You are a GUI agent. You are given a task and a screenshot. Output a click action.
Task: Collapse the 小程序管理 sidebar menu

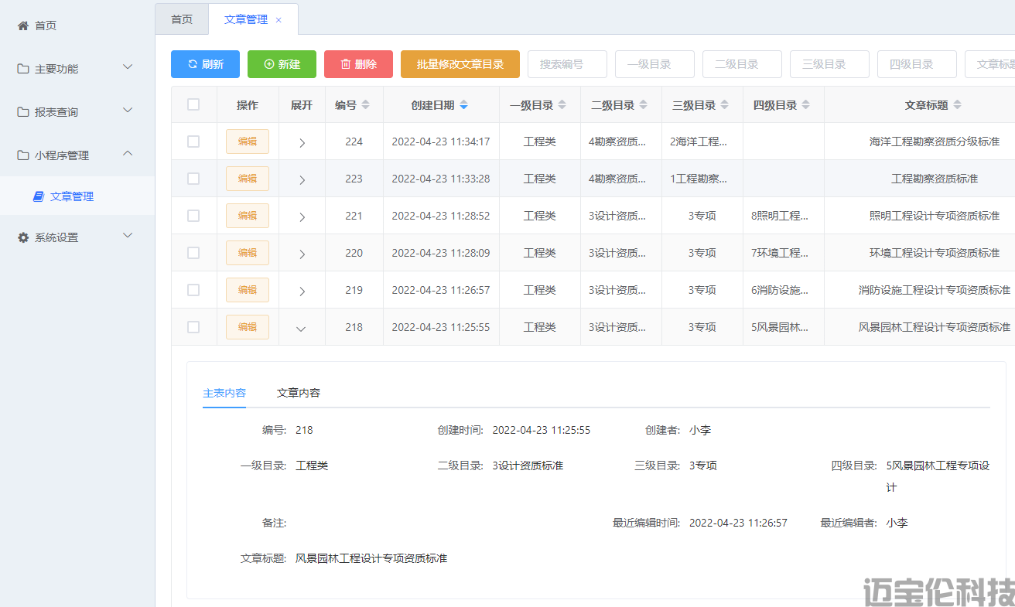[128, 155]
